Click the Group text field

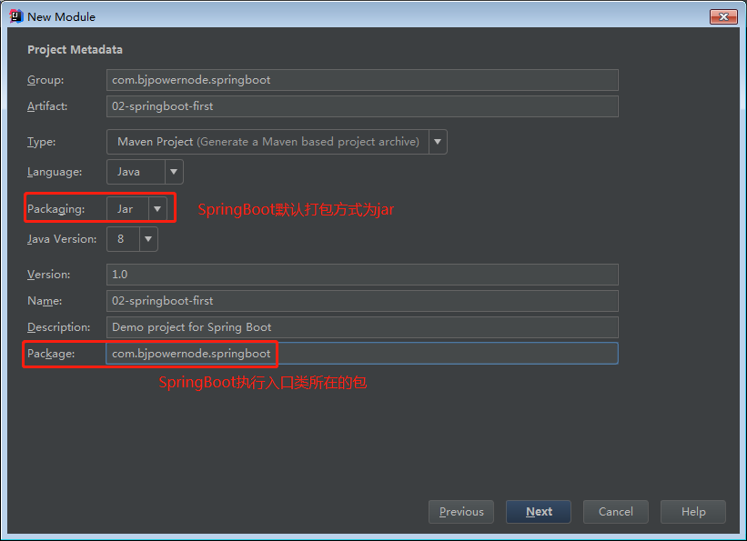tap(362, 80)
